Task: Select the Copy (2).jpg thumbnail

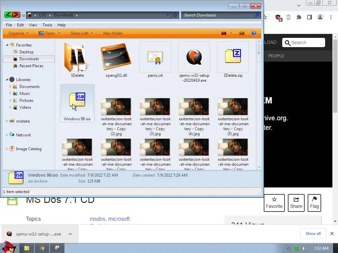Action: [x=116, y=106]
